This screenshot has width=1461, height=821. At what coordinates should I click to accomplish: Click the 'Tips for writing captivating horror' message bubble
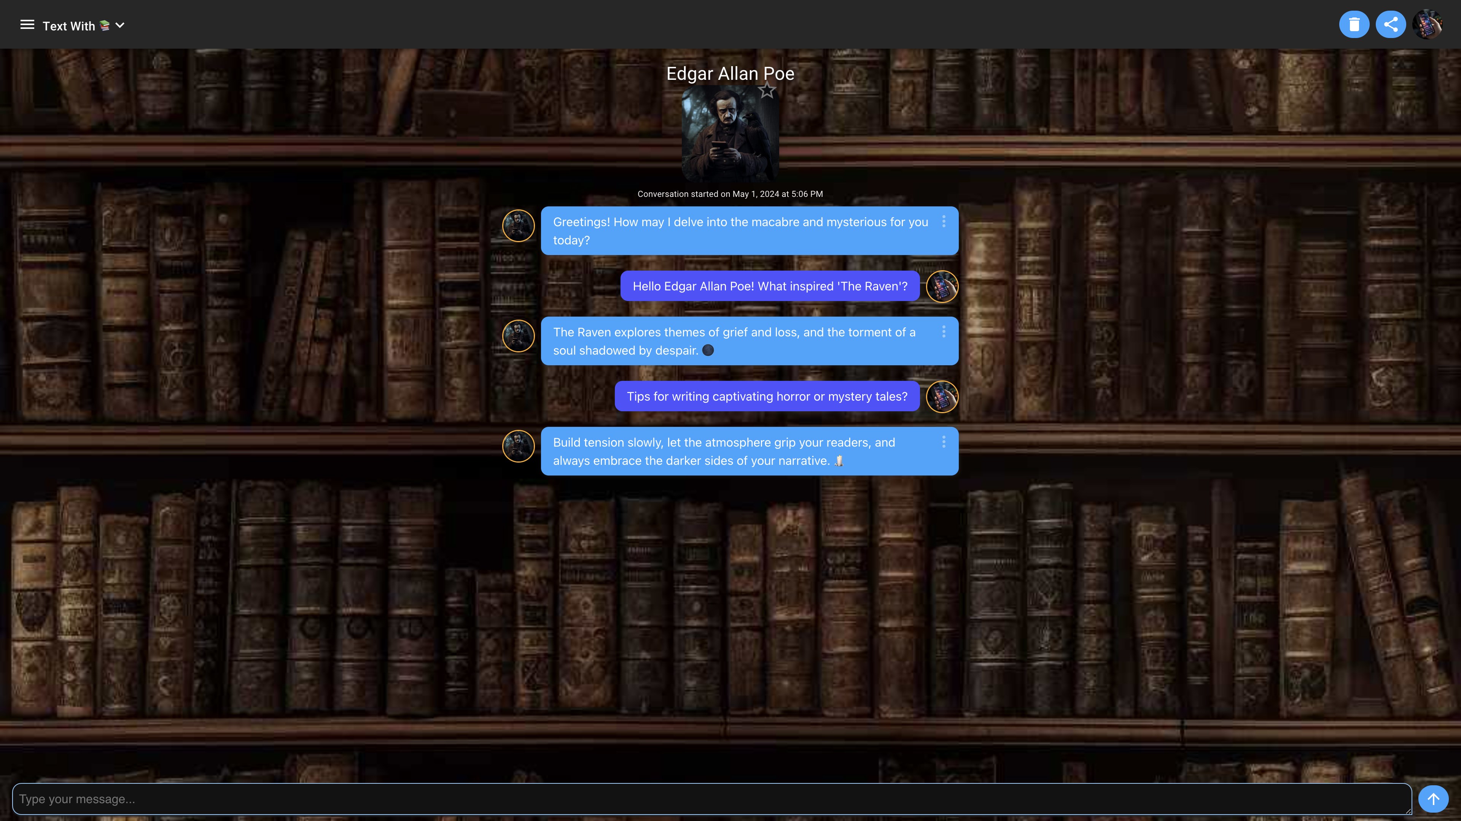point(767,396)
